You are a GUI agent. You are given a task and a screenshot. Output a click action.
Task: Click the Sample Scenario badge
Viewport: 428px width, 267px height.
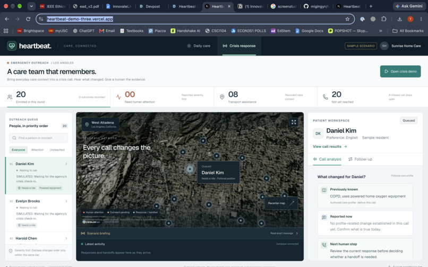[361, 46]
